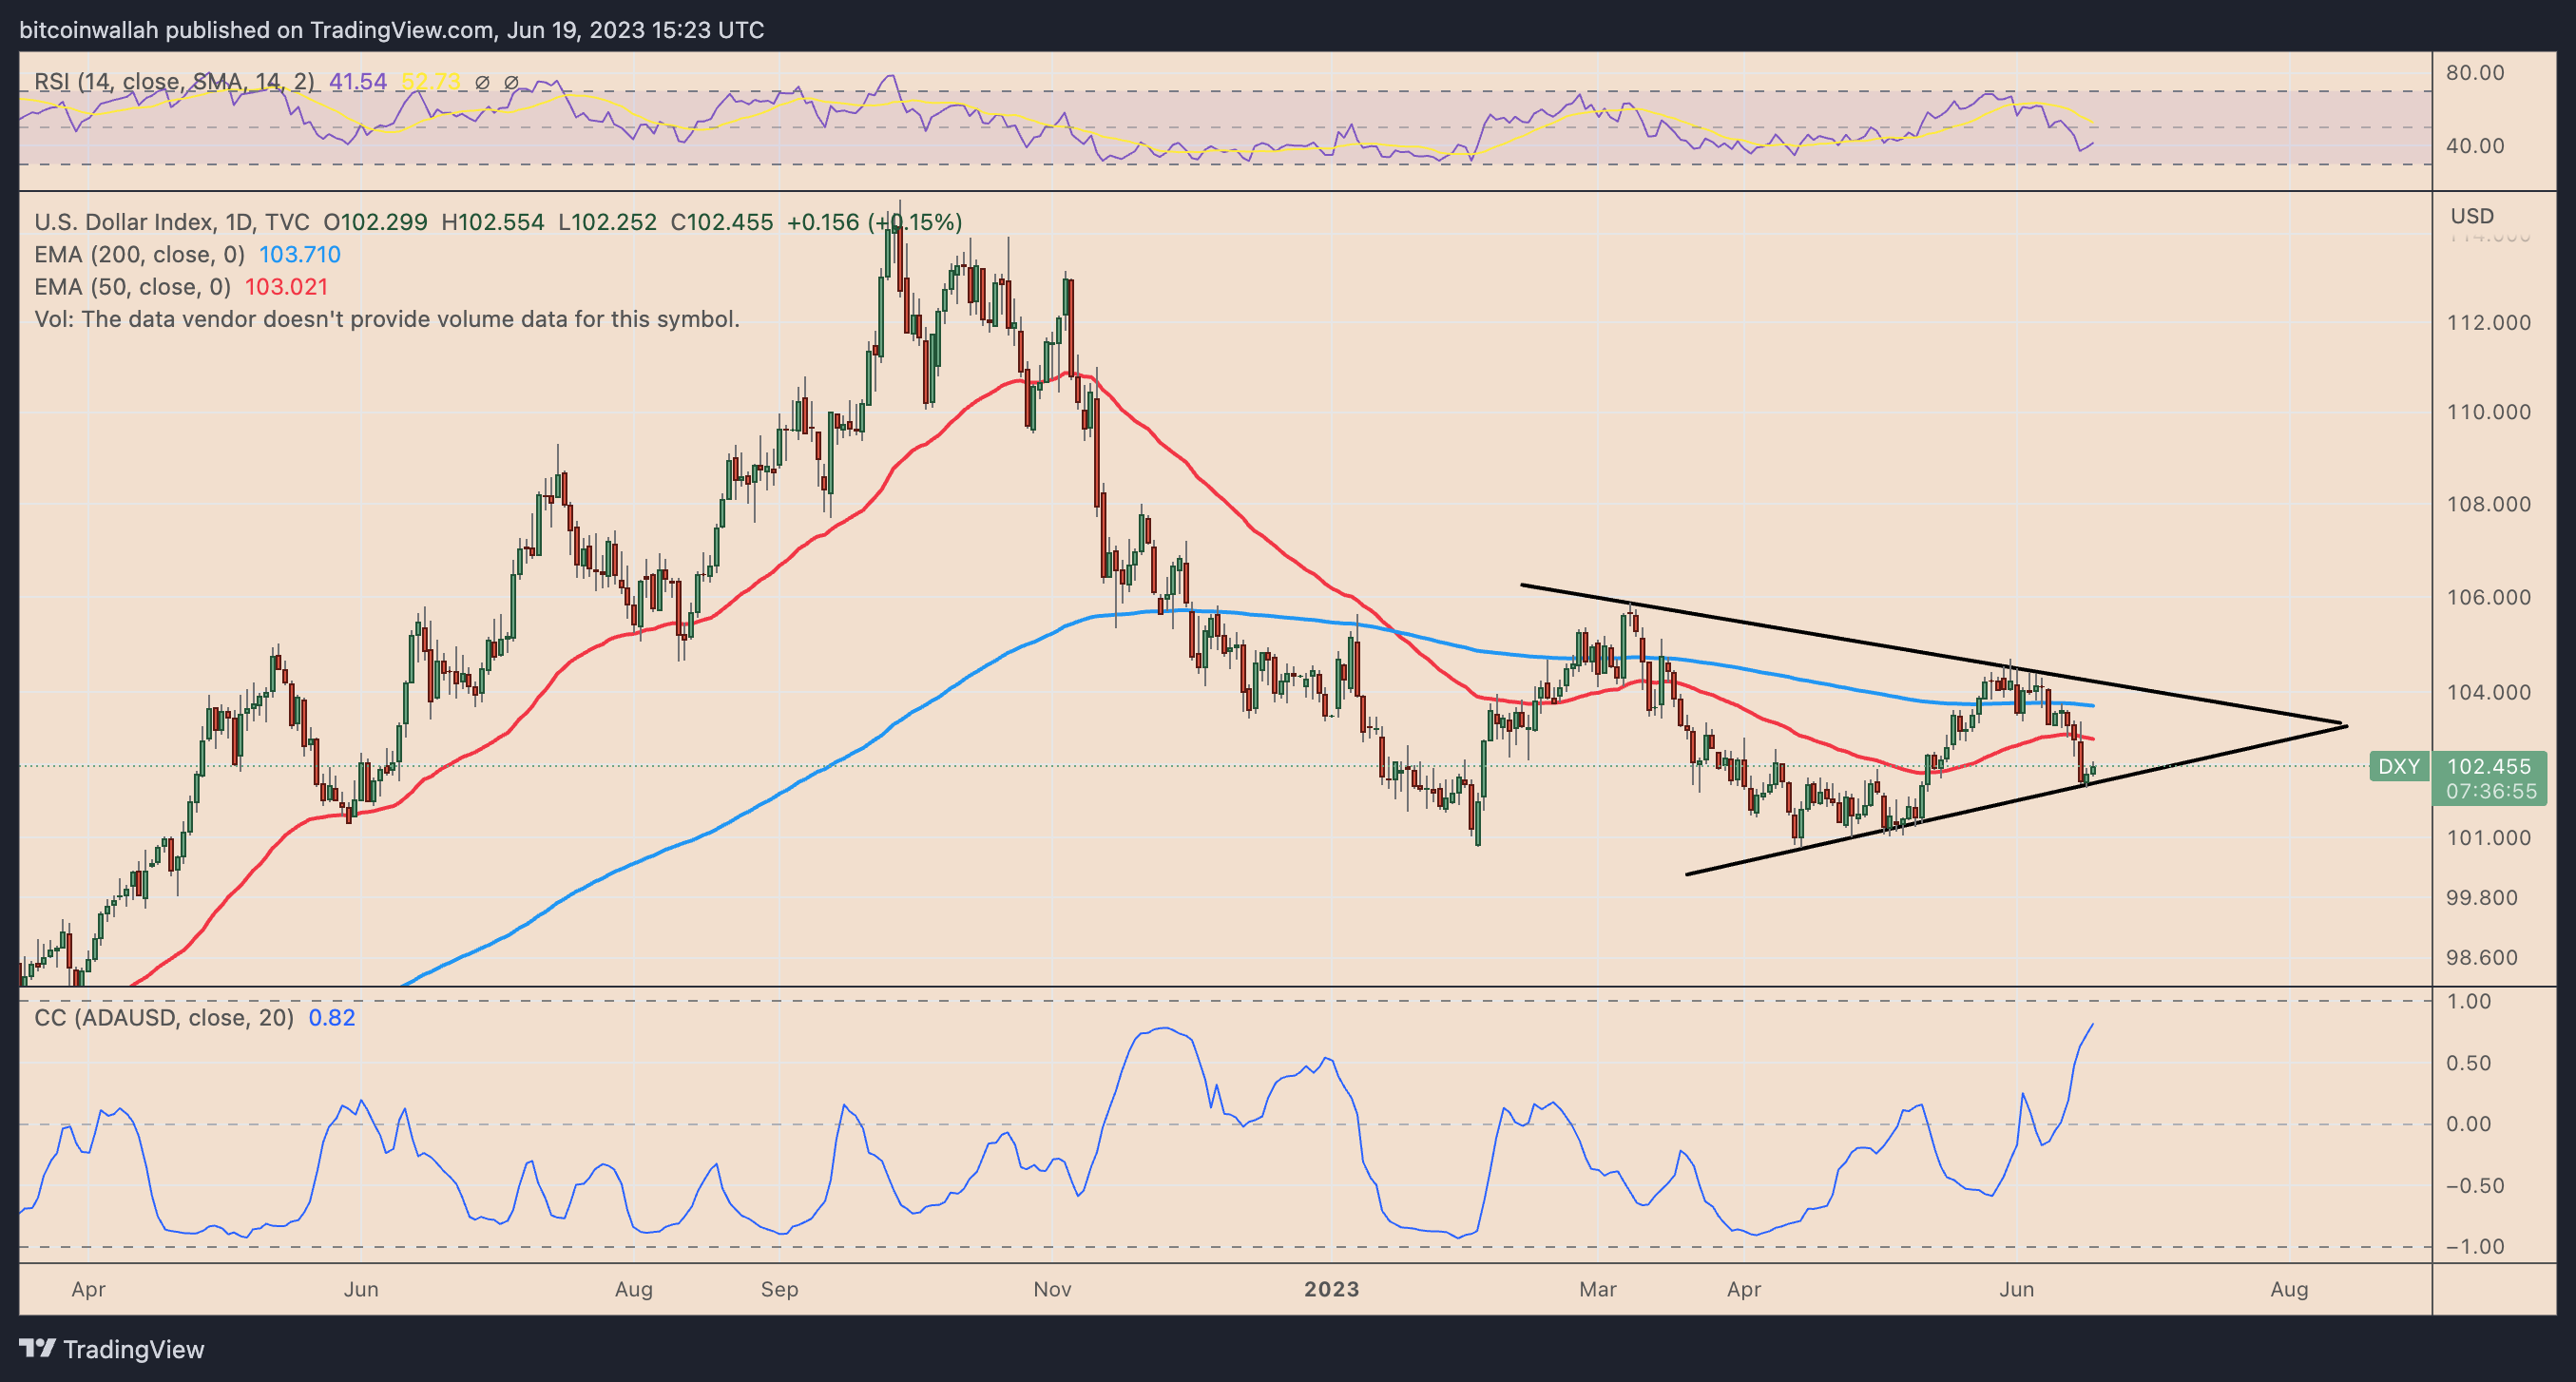
Task: Click the second empty-value symbol in RSI legend
Action: click(x=511, y=82)
